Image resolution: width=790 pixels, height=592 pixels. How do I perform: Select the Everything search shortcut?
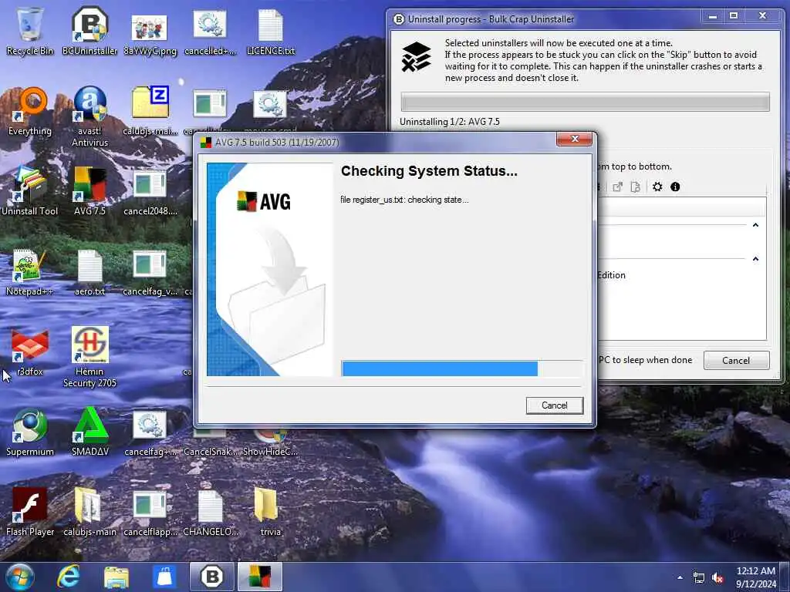[30, 112]
